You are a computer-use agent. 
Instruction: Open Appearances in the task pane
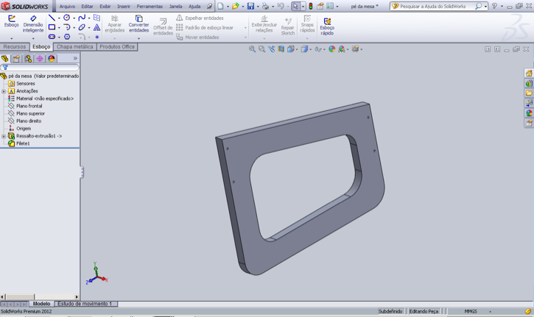(x=529, y=113)
